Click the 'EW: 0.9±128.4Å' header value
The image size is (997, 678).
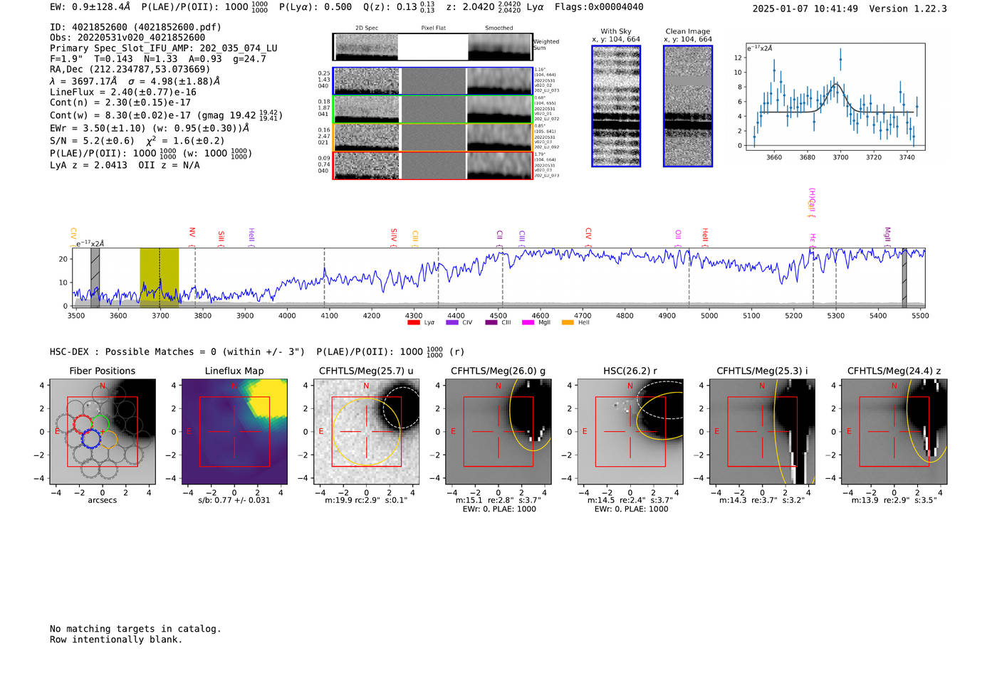(90, 7)
